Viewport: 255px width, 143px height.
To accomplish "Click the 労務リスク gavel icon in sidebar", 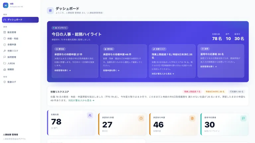I will coord(5,51).
